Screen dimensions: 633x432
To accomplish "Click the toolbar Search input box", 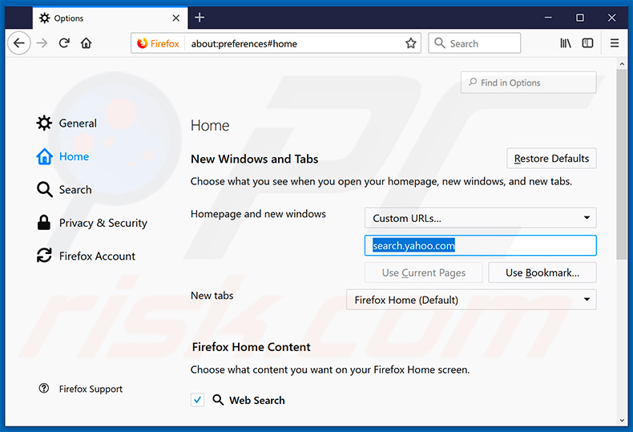I will 474,42.
